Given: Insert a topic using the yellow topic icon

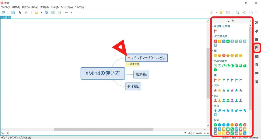Looking at the screenshot, I should click(36, 12).
